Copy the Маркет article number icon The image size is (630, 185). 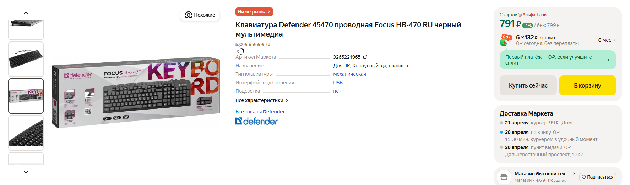tap(365, 57)
